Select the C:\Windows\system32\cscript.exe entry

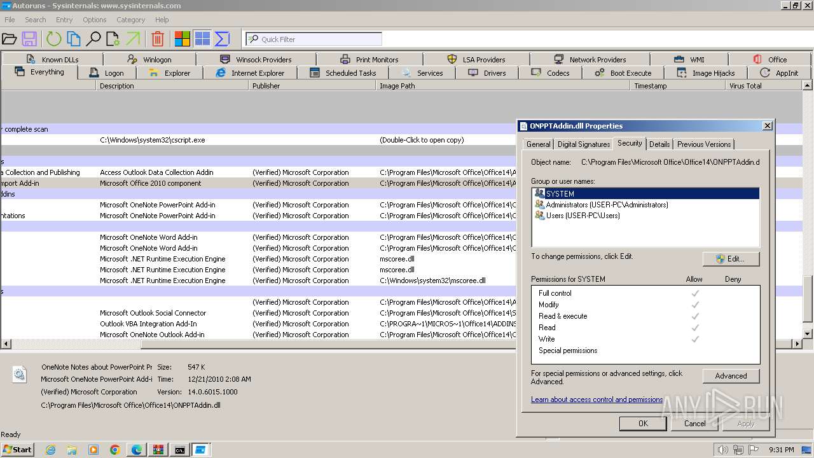(258, 140)
